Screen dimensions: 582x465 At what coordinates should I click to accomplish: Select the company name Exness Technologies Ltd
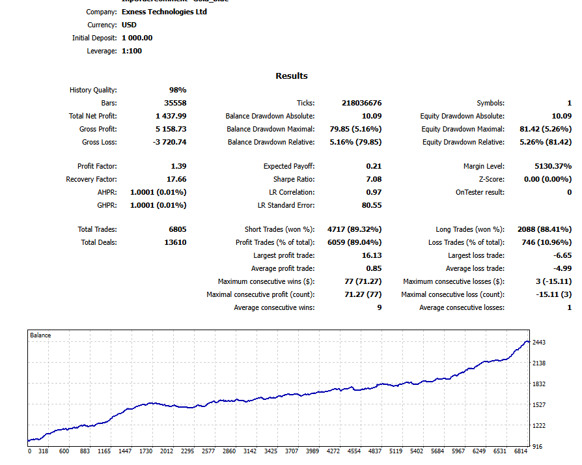tap(164, 12)
